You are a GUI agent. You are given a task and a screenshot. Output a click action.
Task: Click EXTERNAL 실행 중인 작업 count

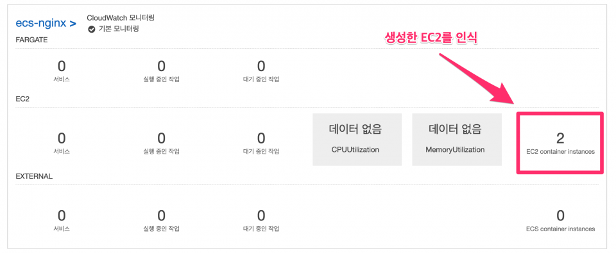coord(162,215)
